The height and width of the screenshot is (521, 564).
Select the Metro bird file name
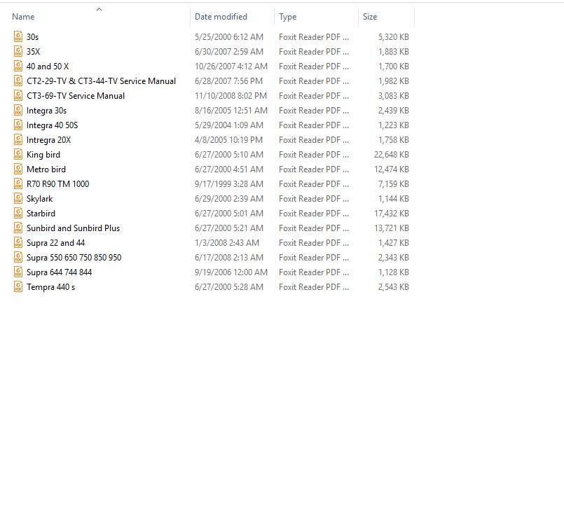click(46, 169)
